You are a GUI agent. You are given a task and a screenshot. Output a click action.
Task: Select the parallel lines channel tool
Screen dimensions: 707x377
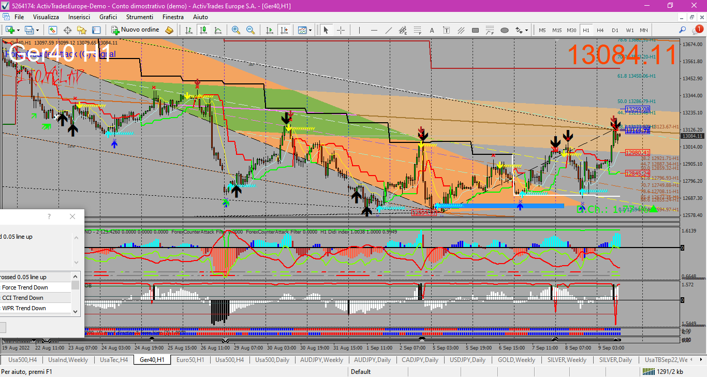tap(461, 30)
